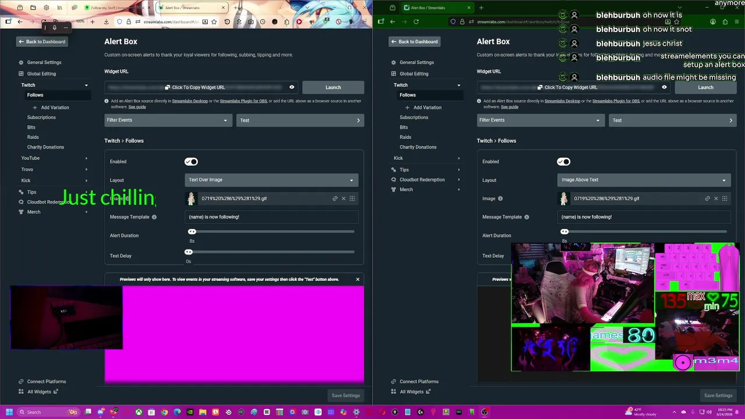Copy widget URL in left window
This screenshot has height=419, width=745.
tap(194, 87)
